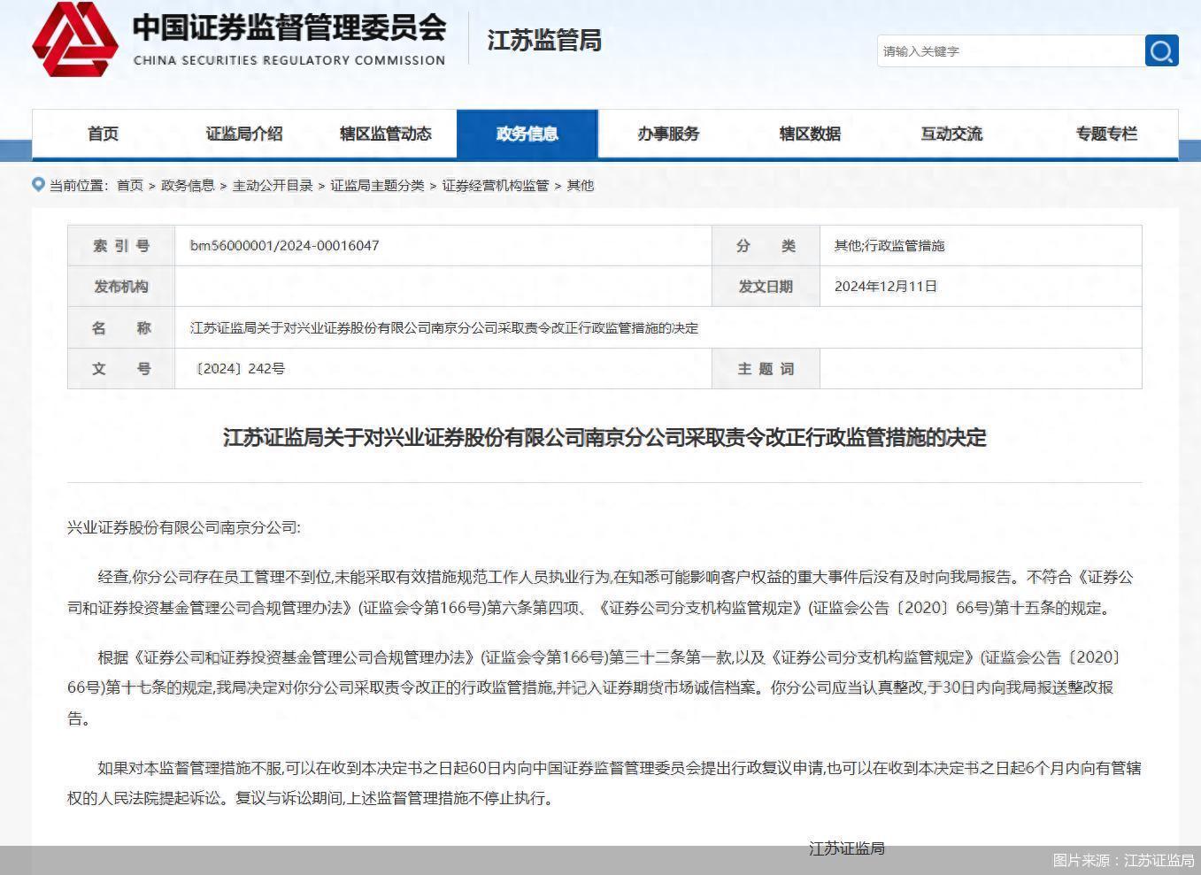Click the 发文日期 label cell
1201x875 pixels.
click(766, 286)
